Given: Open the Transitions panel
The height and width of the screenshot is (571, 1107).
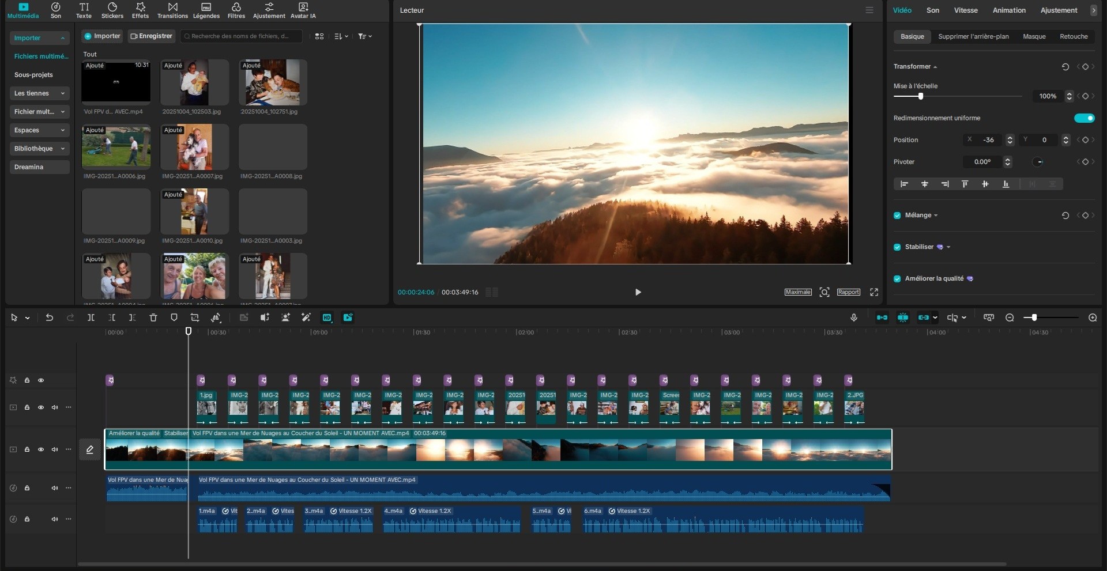Looking at the screenshot, I should click(172, 10).
